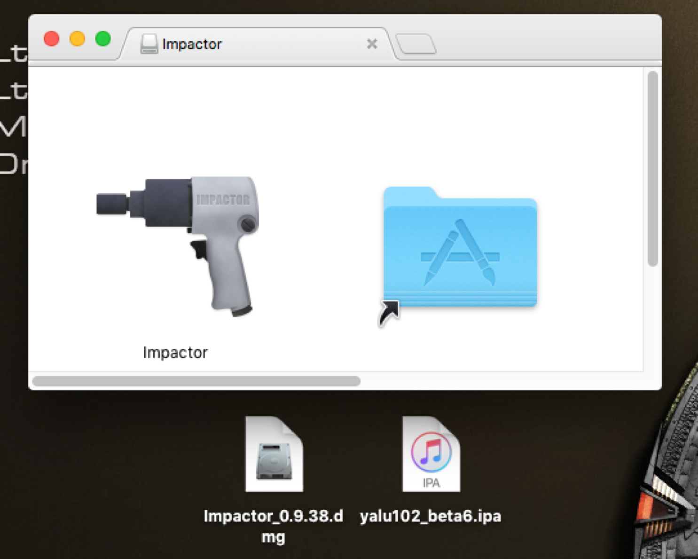This screenshot has height=559, width=698.
Task: Click the yalu102_beta6.ipa file name
Action: click(x=431, y=516)
